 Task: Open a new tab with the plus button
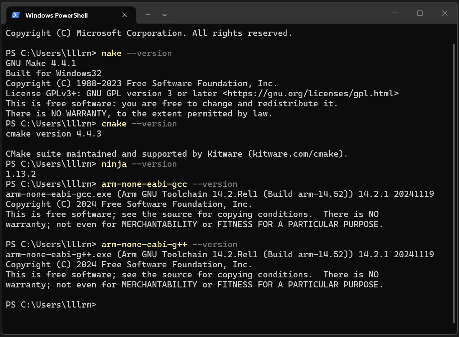(148, 15)
